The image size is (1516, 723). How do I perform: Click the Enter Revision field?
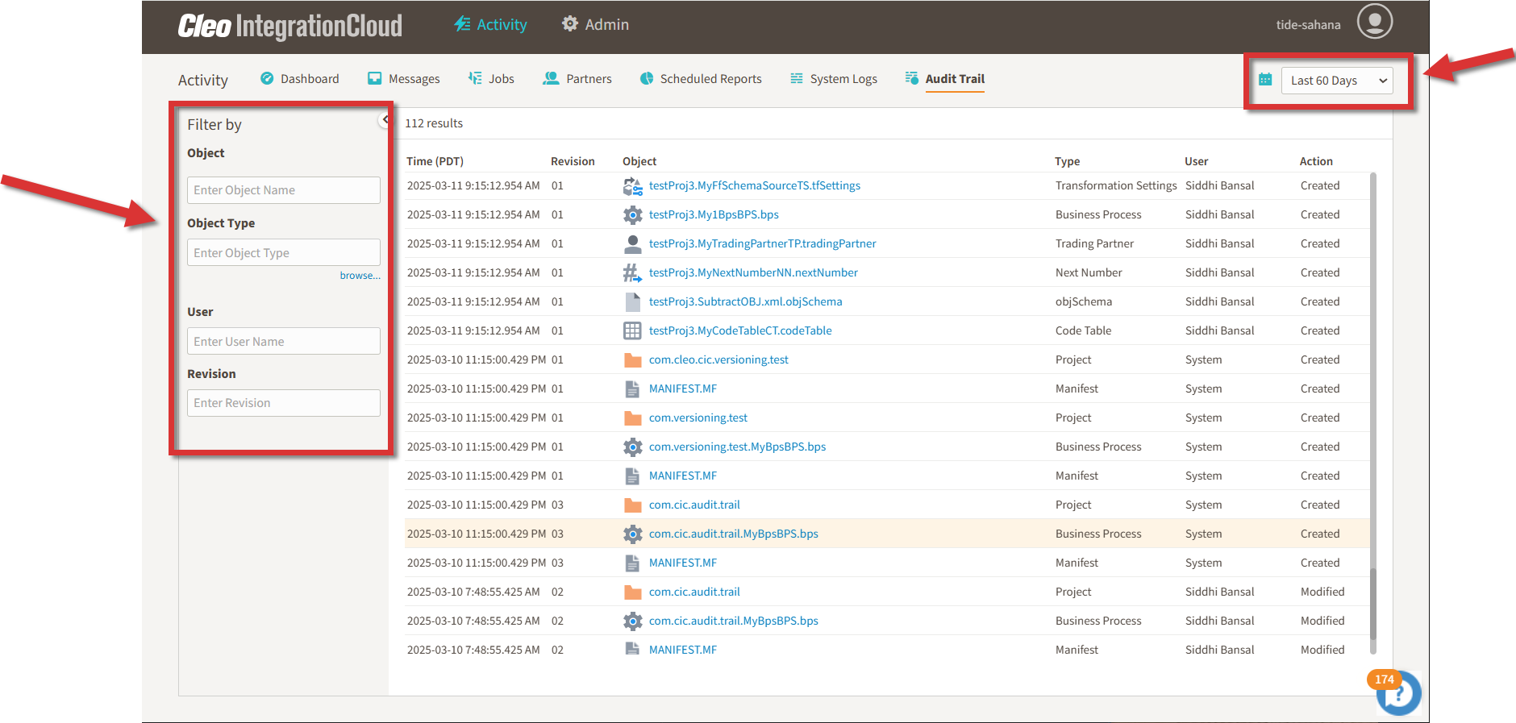(x=284, y=403)
